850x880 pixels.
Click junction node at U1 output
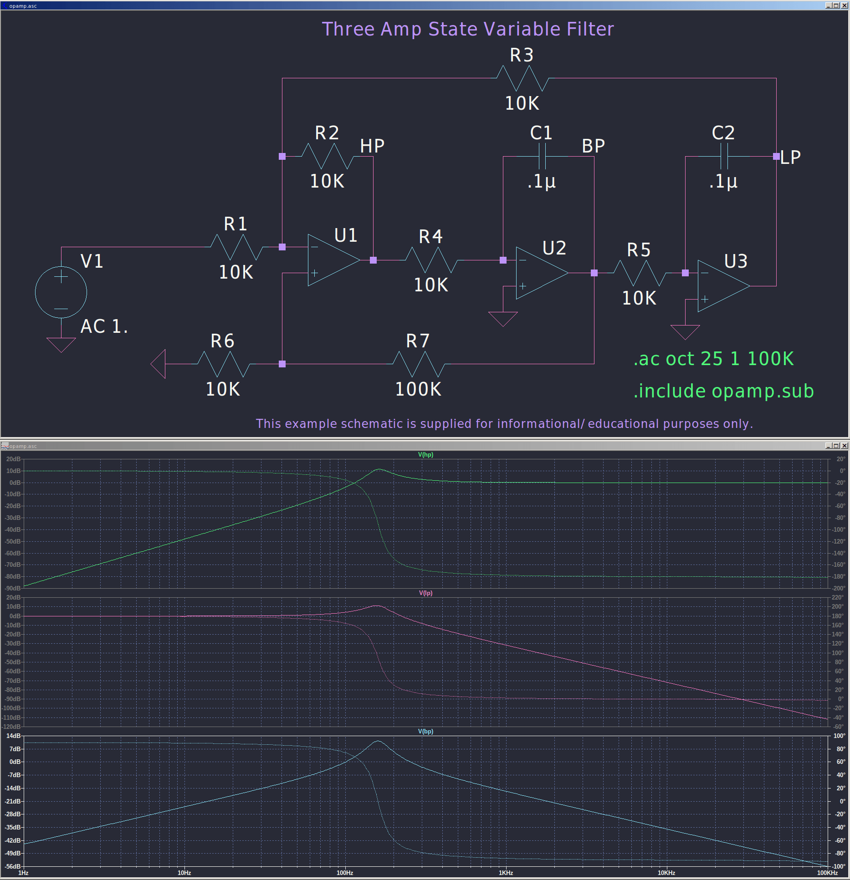point(373,260)
